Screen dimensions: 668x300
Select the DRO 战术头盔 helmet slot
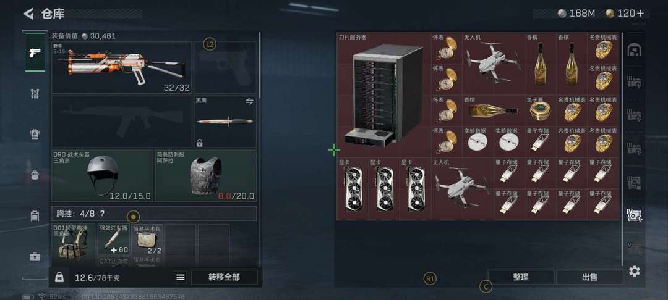[102, 176]
